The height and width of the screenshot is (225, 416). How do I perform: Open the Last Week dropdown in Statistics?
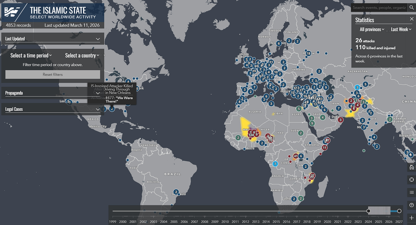click(x=401, y=29)
